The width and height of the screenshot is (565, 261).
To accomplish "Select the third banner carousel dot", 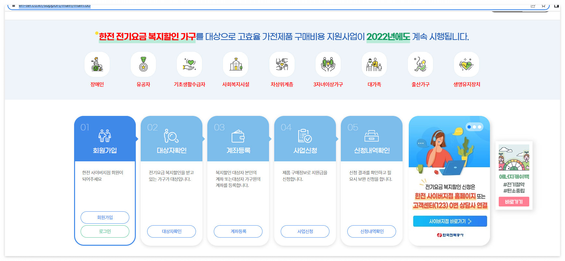I will coord(480,127).
